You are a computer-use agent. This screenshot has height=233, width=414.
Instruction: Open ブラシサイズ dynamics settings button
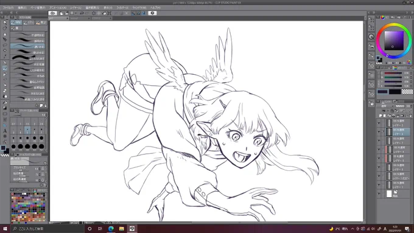(x=43, y=169)
